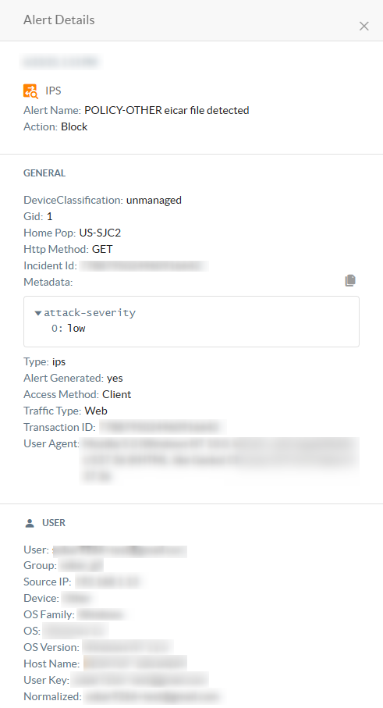Close the Alert Details panel
This screenshot has width=383, height=708.
(363, 27)
